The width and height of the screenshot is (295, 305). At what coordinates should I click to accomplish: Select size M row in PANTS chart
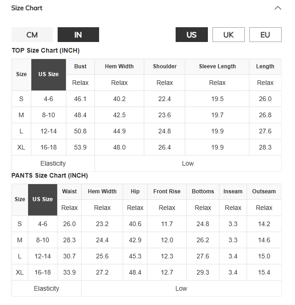point(147,240)
